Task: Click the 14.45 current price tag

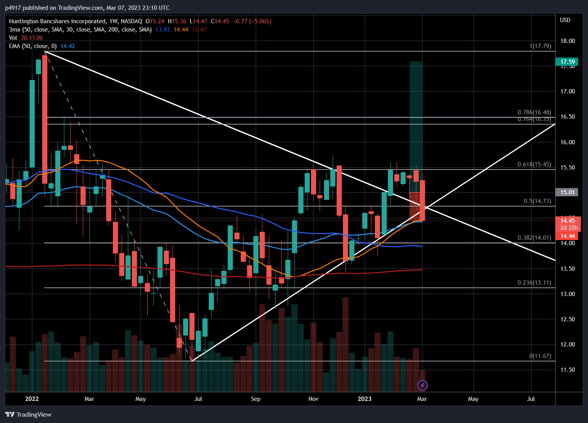Action: coord(568,220)
